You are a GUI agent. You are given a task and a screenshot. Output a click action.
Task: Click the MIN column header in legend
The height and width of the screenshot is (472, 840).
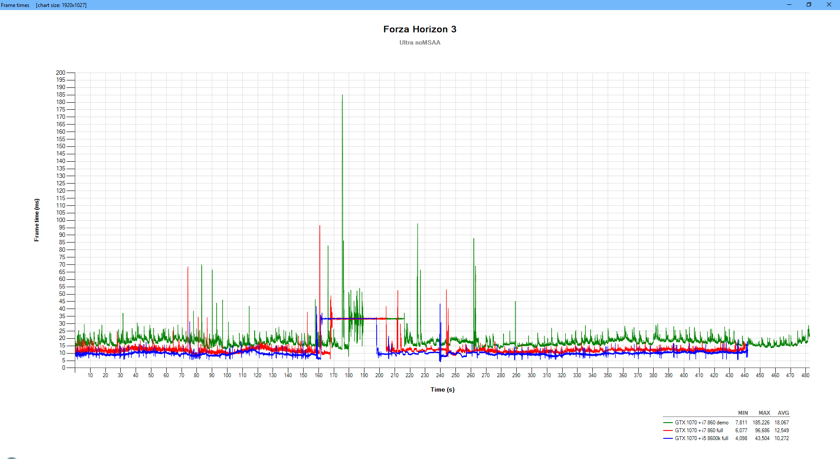tap(743, 413)
